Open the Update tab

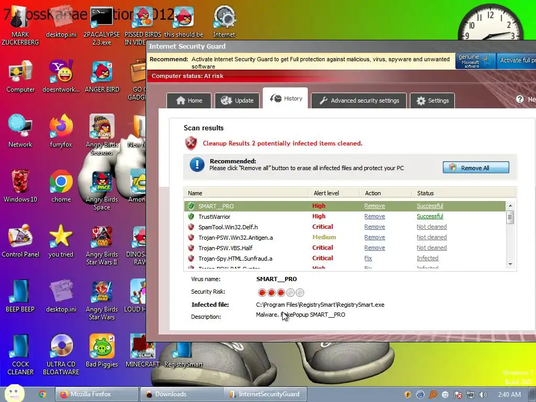click(x=237, y=100)
